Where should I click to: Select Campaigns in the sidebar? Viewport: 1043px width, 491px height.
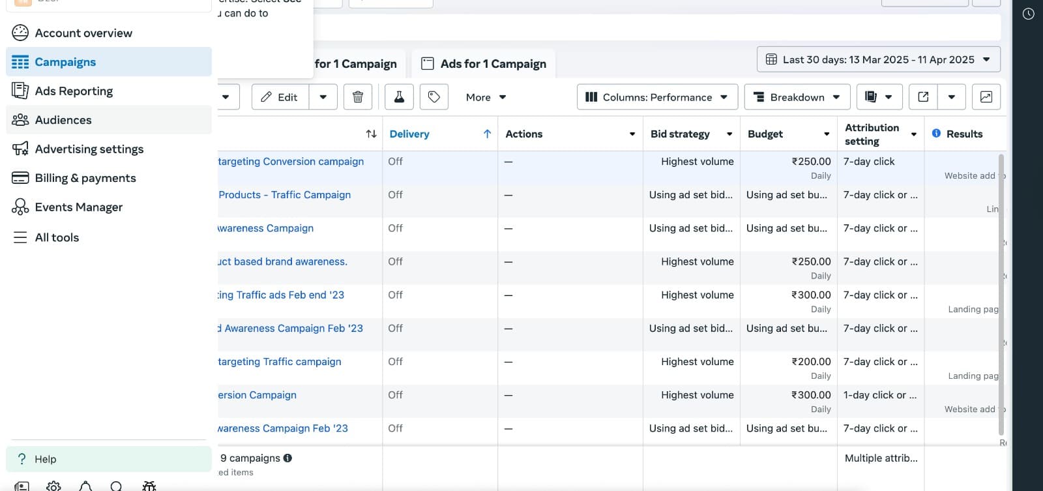109,62
